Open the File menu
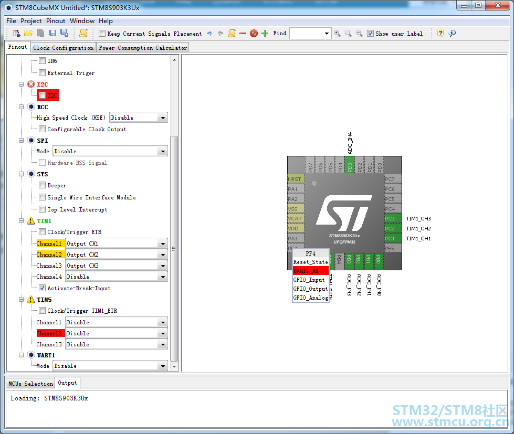 [x=11, y=20]
